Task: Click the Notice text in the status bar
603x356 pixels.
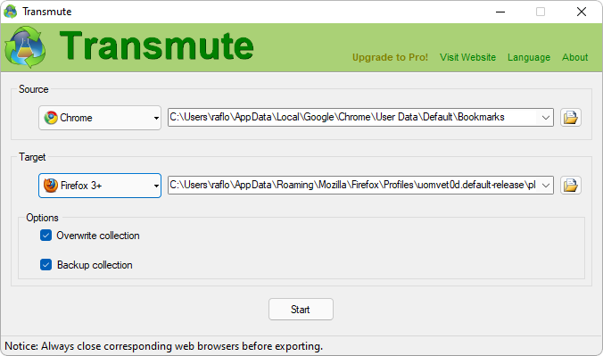Action: coord(163,346)
